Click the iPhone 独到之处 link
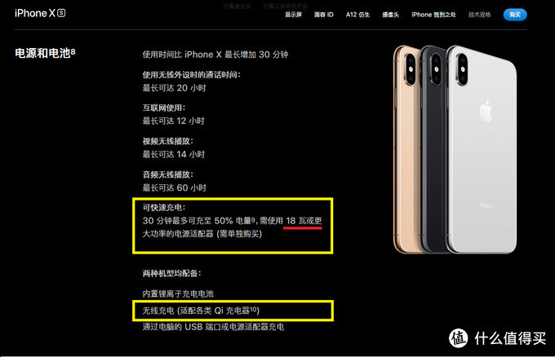The width and height of the screenshot is (555, 357). tap(433, 15)
